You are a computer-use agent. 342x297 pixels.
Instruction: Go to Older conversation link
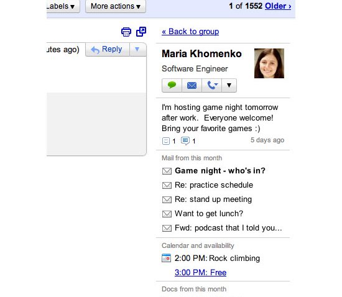point(278,6)
